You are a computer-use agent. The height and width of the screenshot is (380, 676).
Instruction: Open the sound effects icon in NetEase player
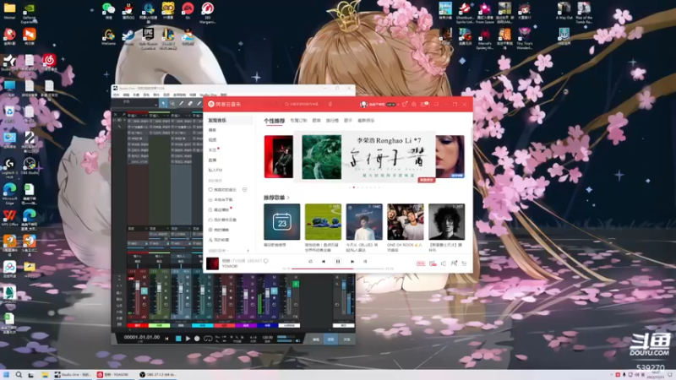point(433,263)
